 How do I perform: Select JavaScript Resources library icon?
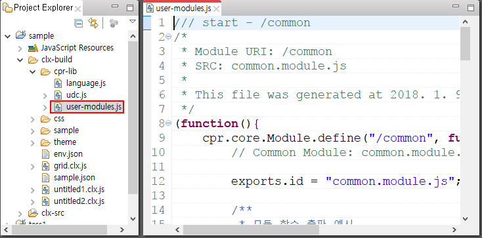[33, 48]
